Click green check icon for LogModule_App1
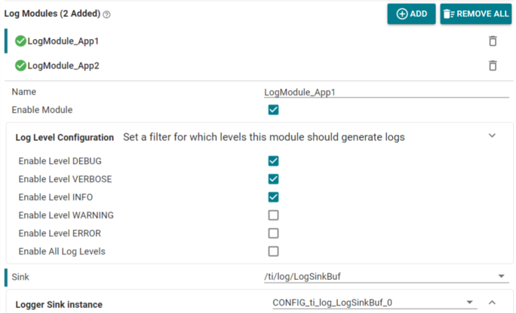This screenshot has height=313, width=516. (x=20, y=41)
